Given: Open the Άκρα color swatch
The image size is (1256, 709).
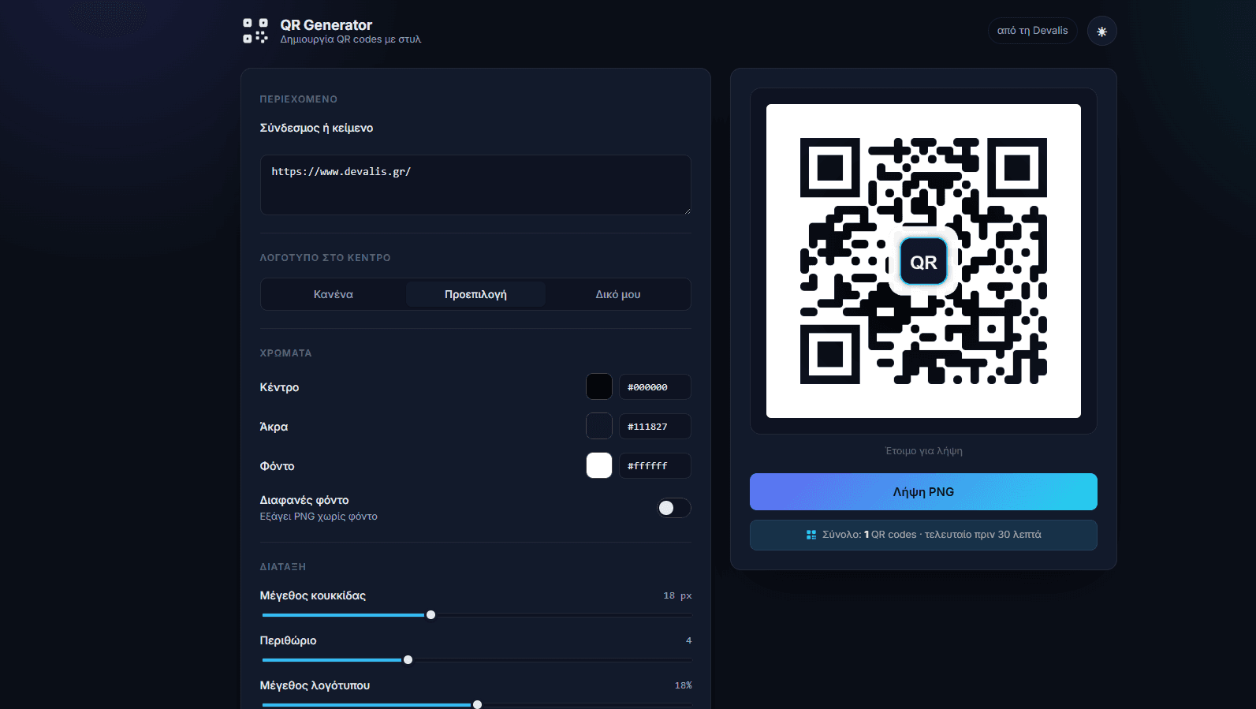Looking at the screenshot, I should tap(599, 426).
